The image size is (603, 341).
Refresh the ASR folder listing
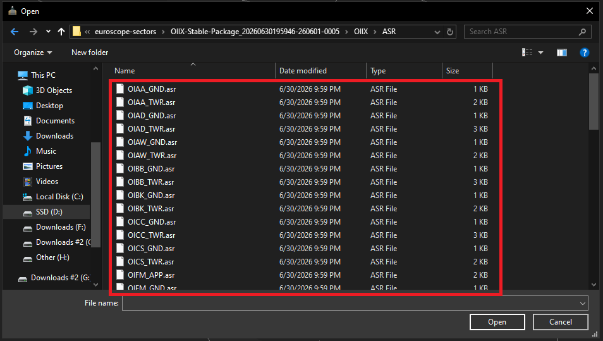[x=450, y=32]
